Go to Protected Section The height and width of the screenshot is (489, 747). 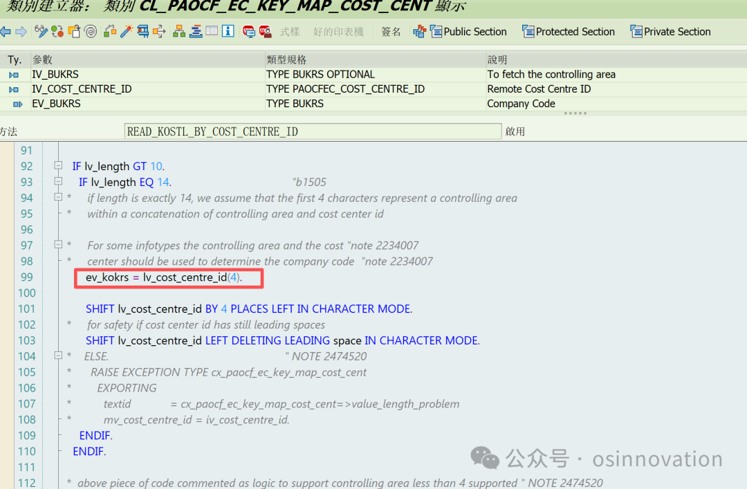click(569, 31)
